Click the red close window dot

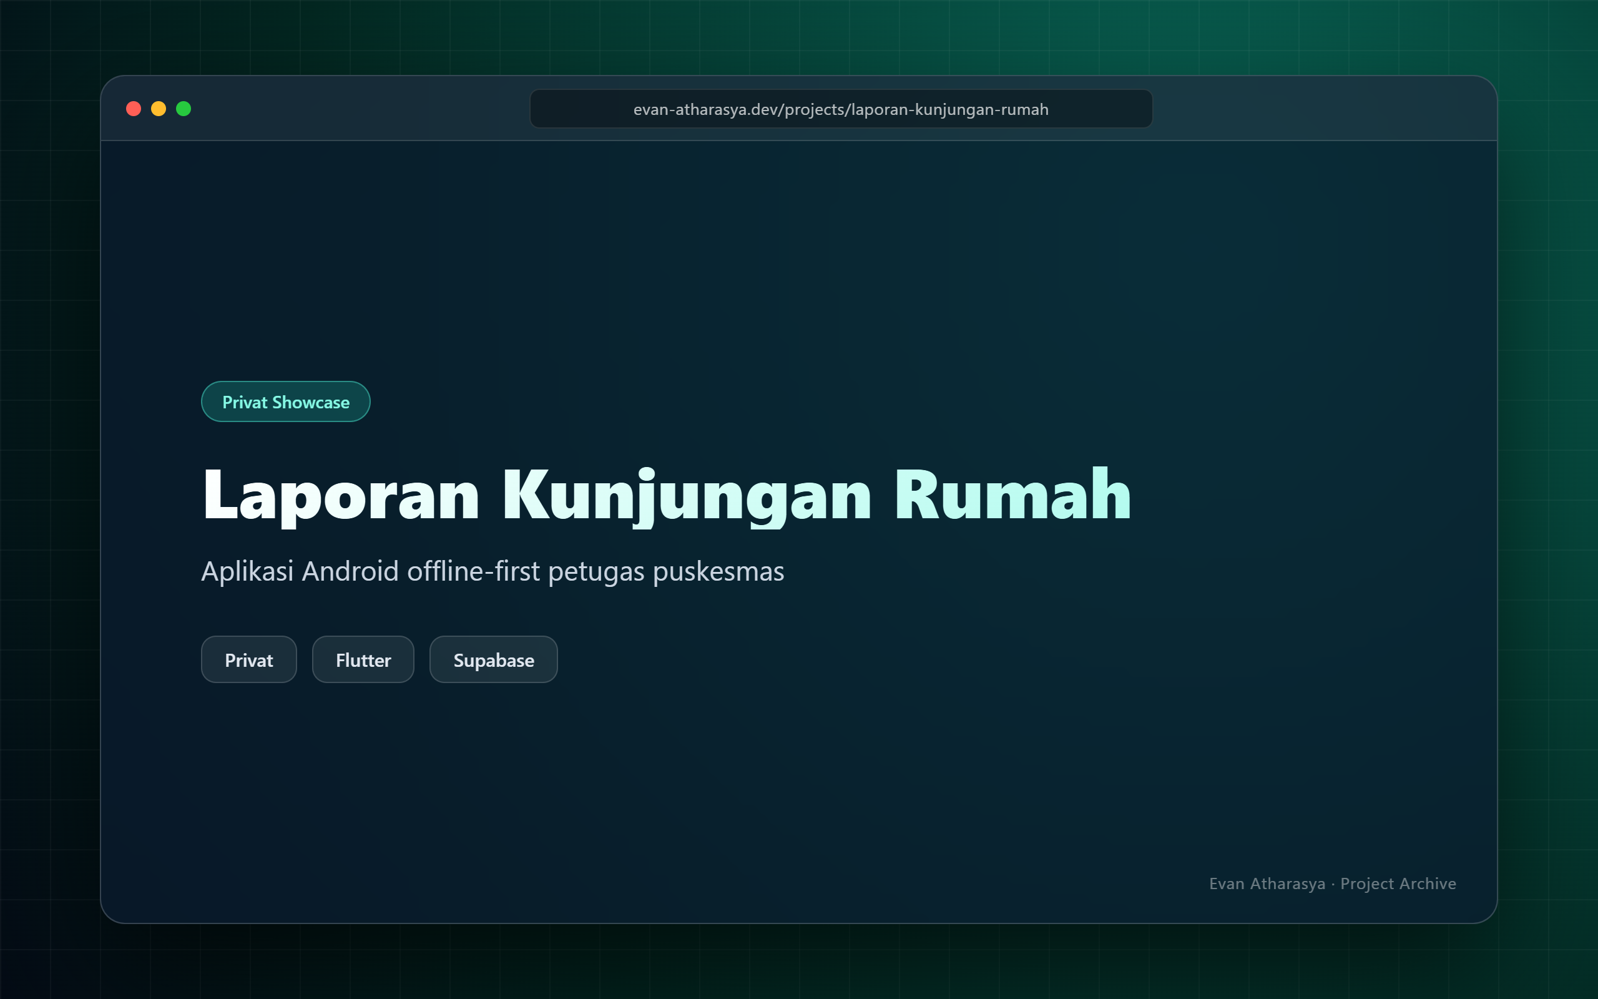[x=134, y=109]
